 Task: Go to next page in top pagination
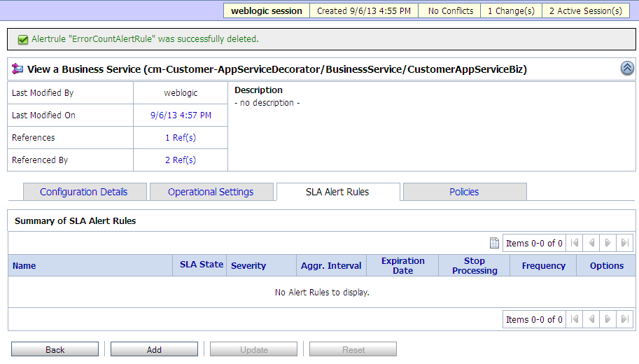point(608,243)
